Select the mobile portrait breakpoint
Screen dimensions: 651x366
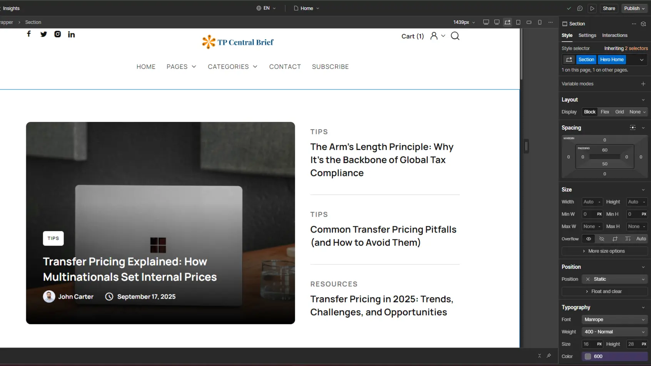point(540,22)
